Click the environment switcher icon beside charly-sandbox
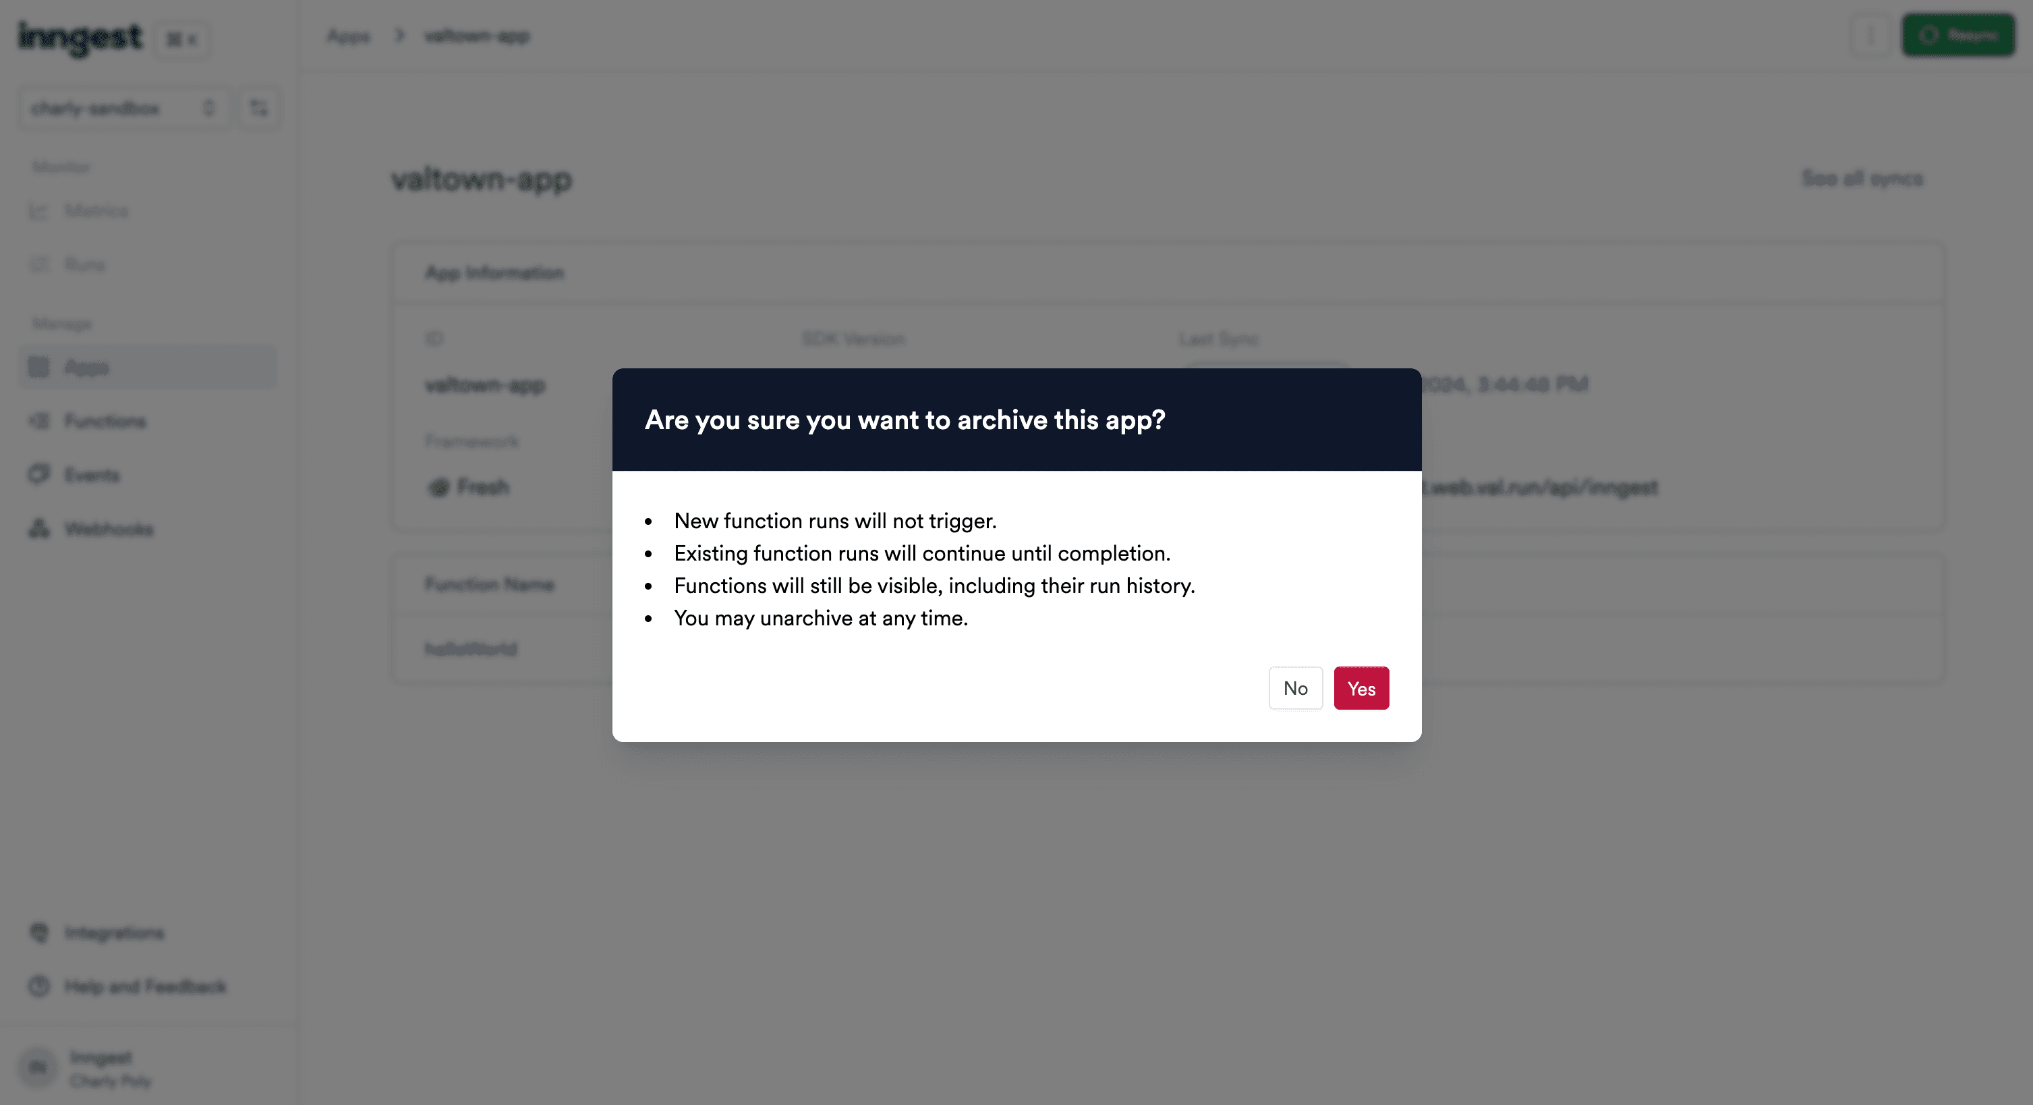 coord(258,107)
